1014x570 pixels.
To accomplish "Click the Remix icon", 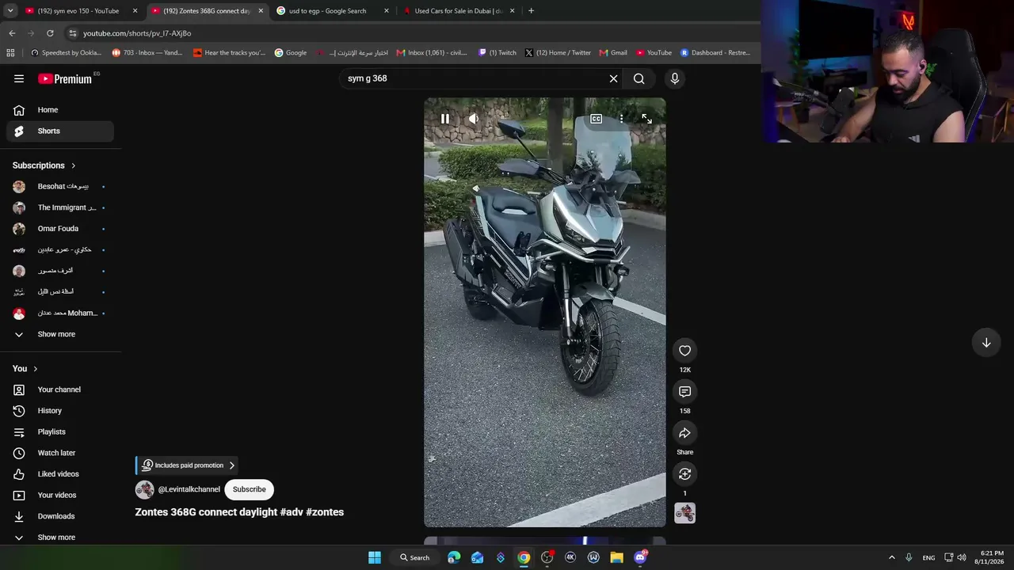I will [x=685, y=474].
